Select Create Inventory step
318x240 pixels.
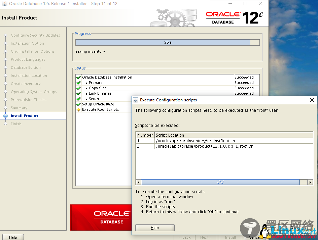[x=26, y=84]
